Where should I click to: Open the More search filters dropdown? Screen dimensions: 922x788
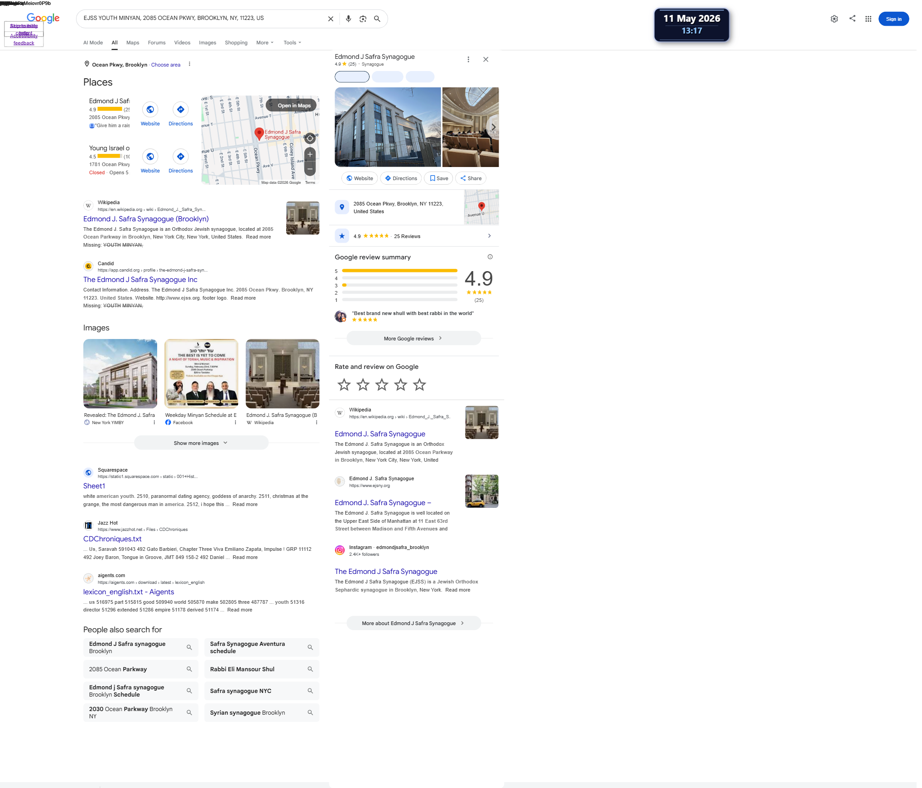(x=265, y=43)
